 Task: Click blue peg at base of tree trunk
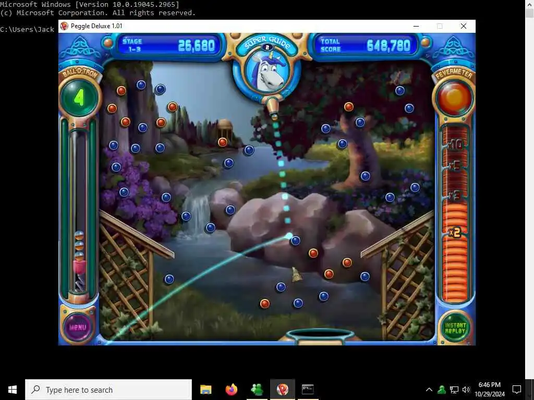(366, 176)
